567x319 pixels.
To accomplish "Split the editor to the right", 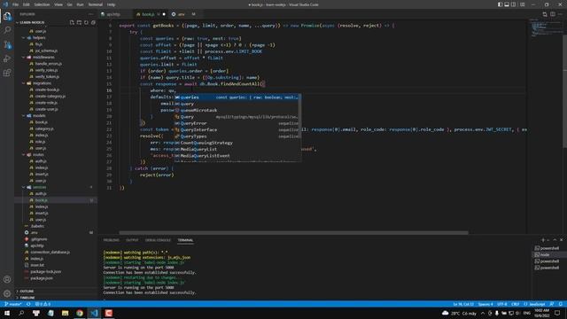I will pyautogui.click(x=553, y=14).
